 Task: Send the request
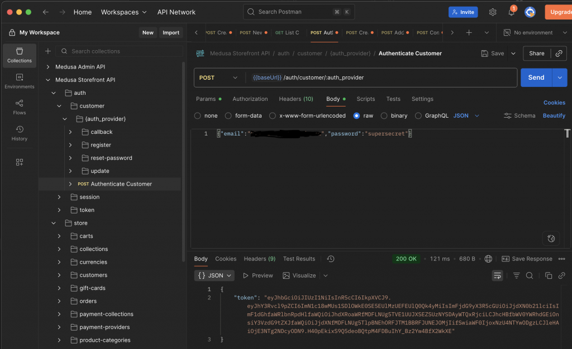536,77
